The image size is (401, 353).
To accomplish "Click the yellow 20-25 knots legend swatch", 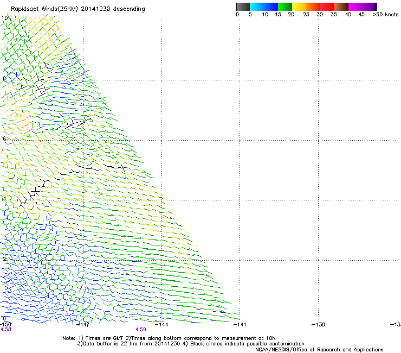I will click(x=299, y=7).
